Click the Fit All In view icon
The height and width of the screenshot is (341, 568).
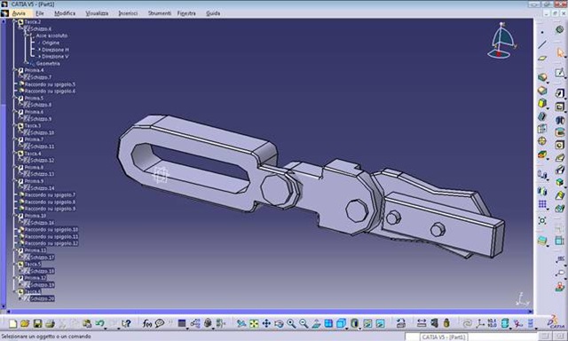coord(254,323)
